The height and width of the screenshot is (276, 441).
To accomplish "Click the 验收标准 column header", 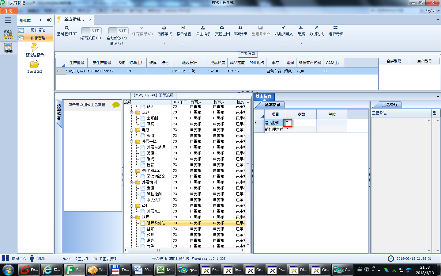I will pyautogui.click(x=189, y=63).
